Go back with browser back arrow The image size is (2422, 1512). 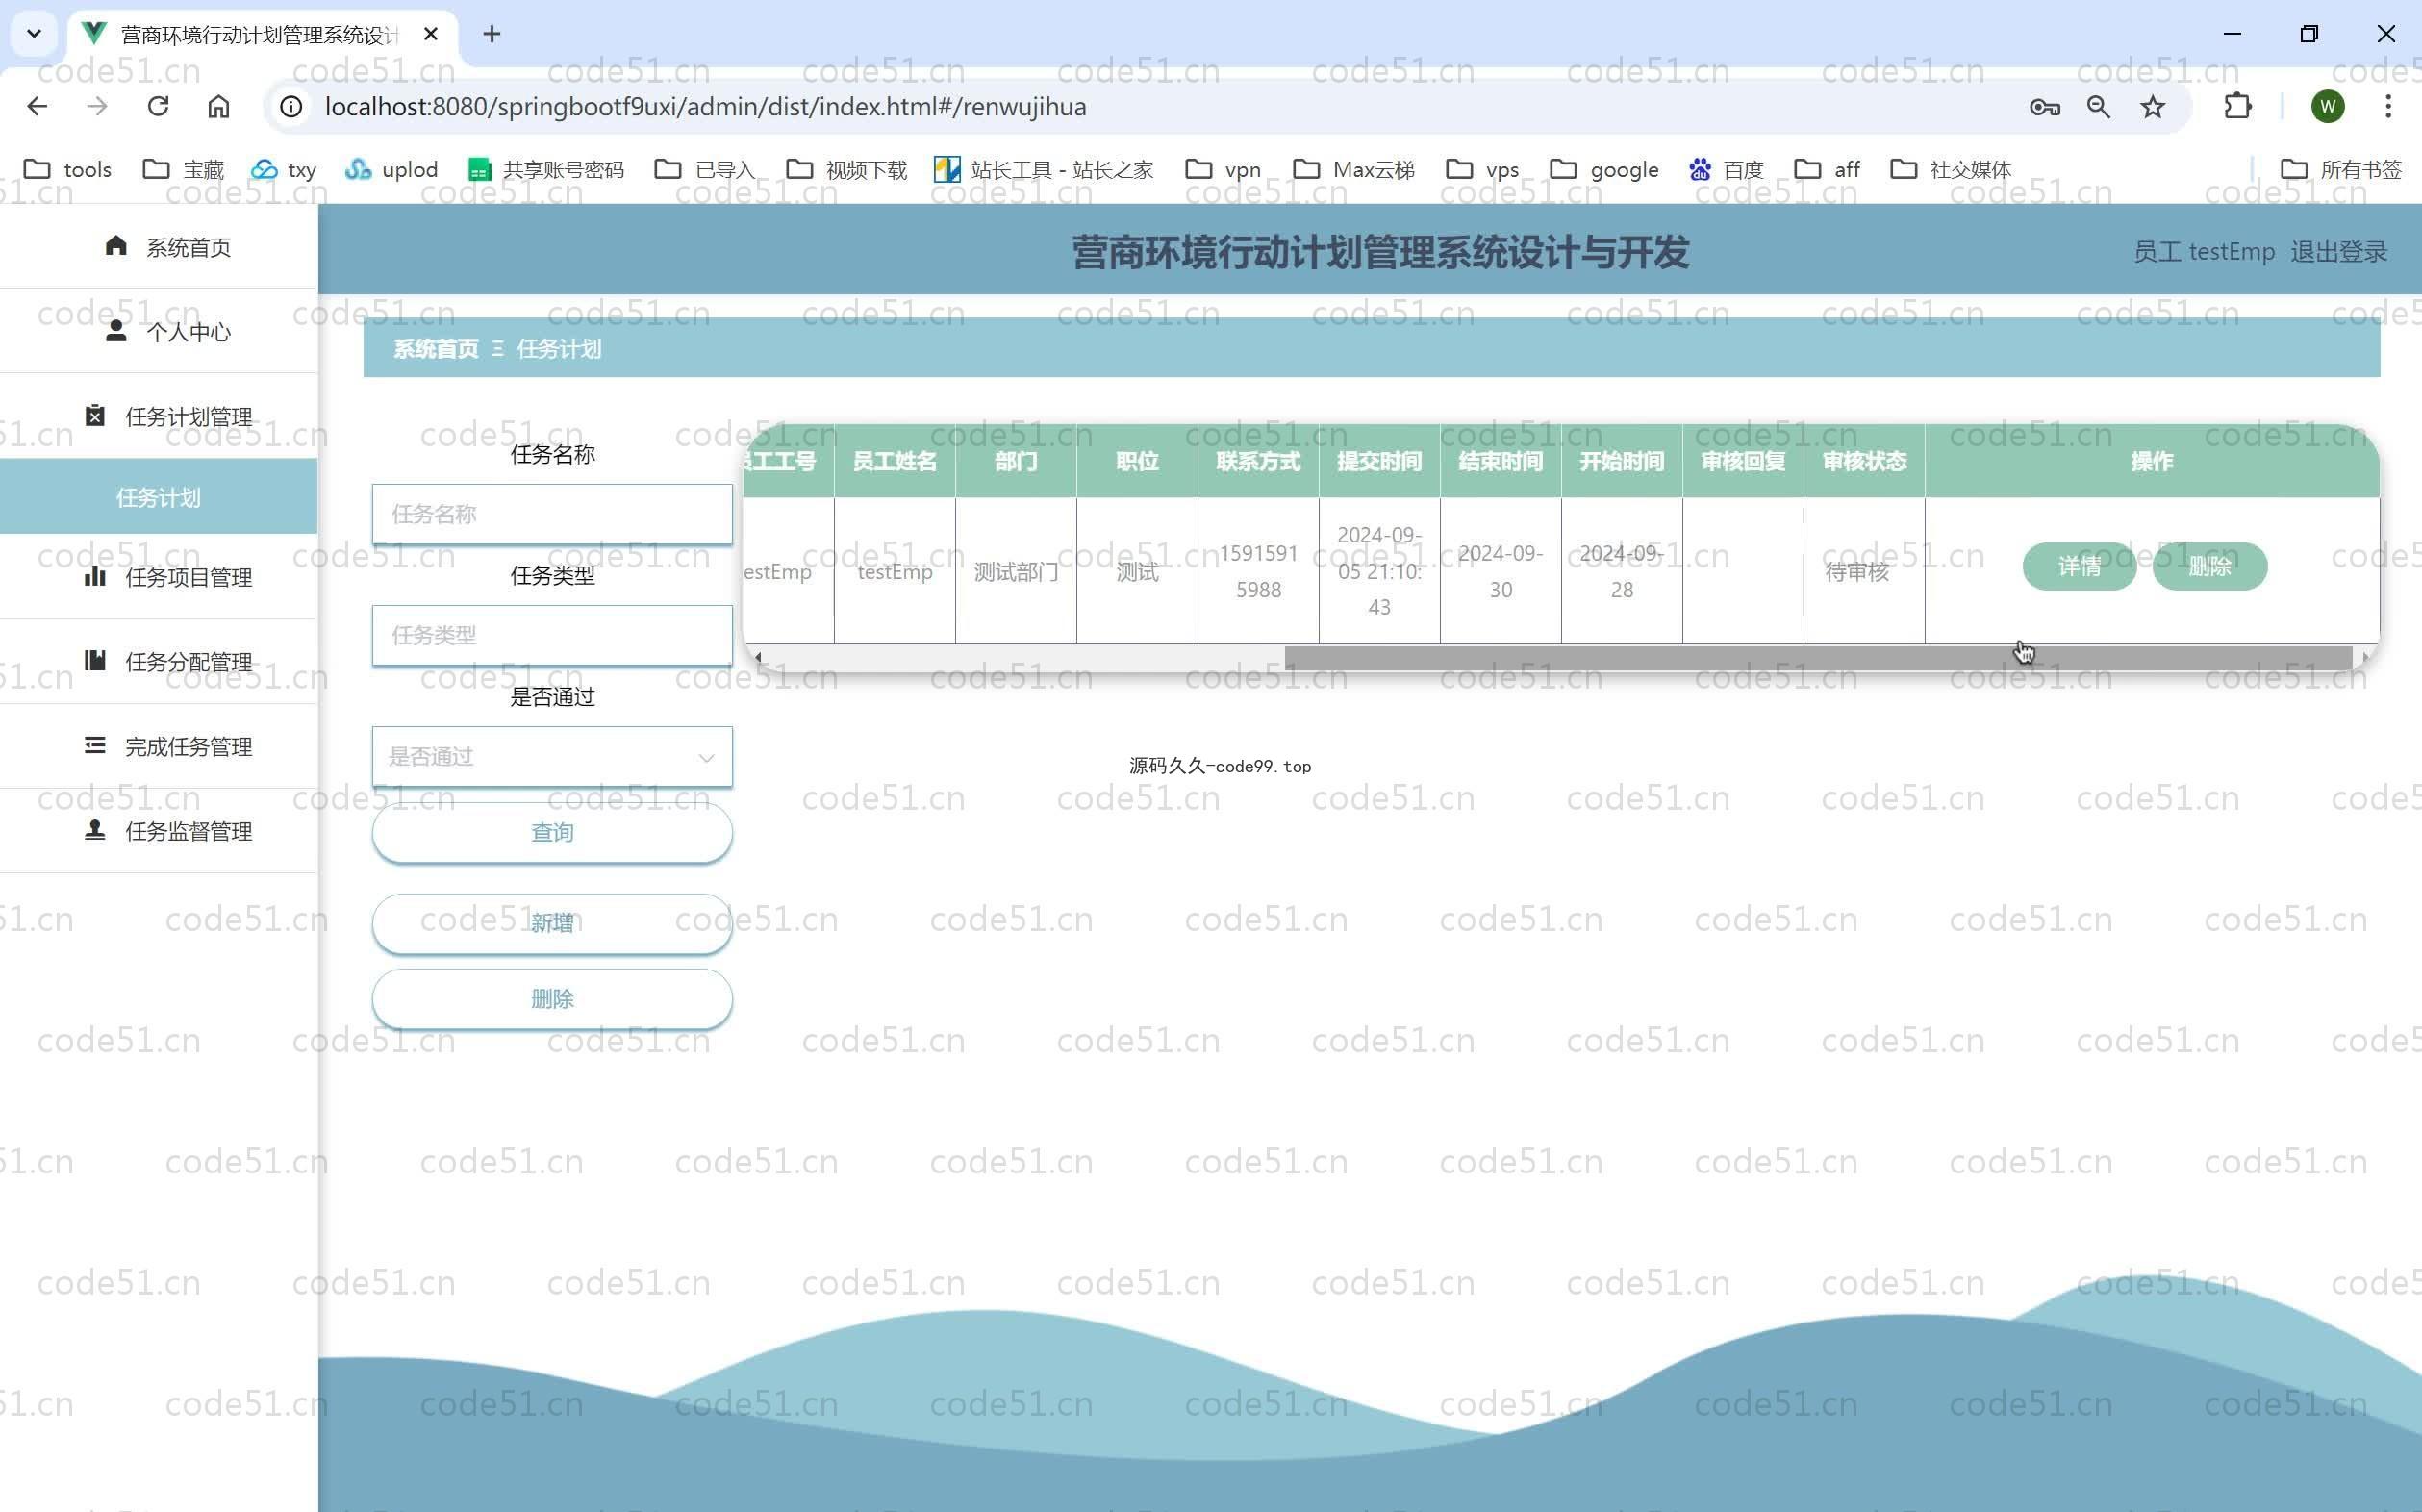(x=37, y=106)
